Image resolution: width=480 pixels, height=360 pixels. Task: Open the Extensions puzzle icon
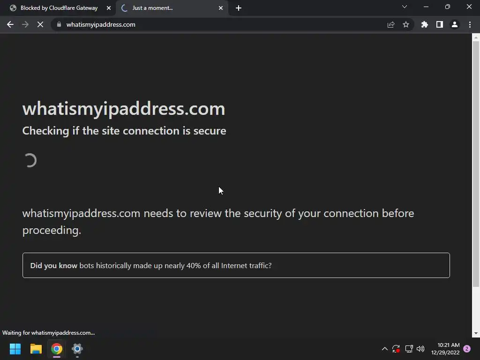(x=424, y=24)
